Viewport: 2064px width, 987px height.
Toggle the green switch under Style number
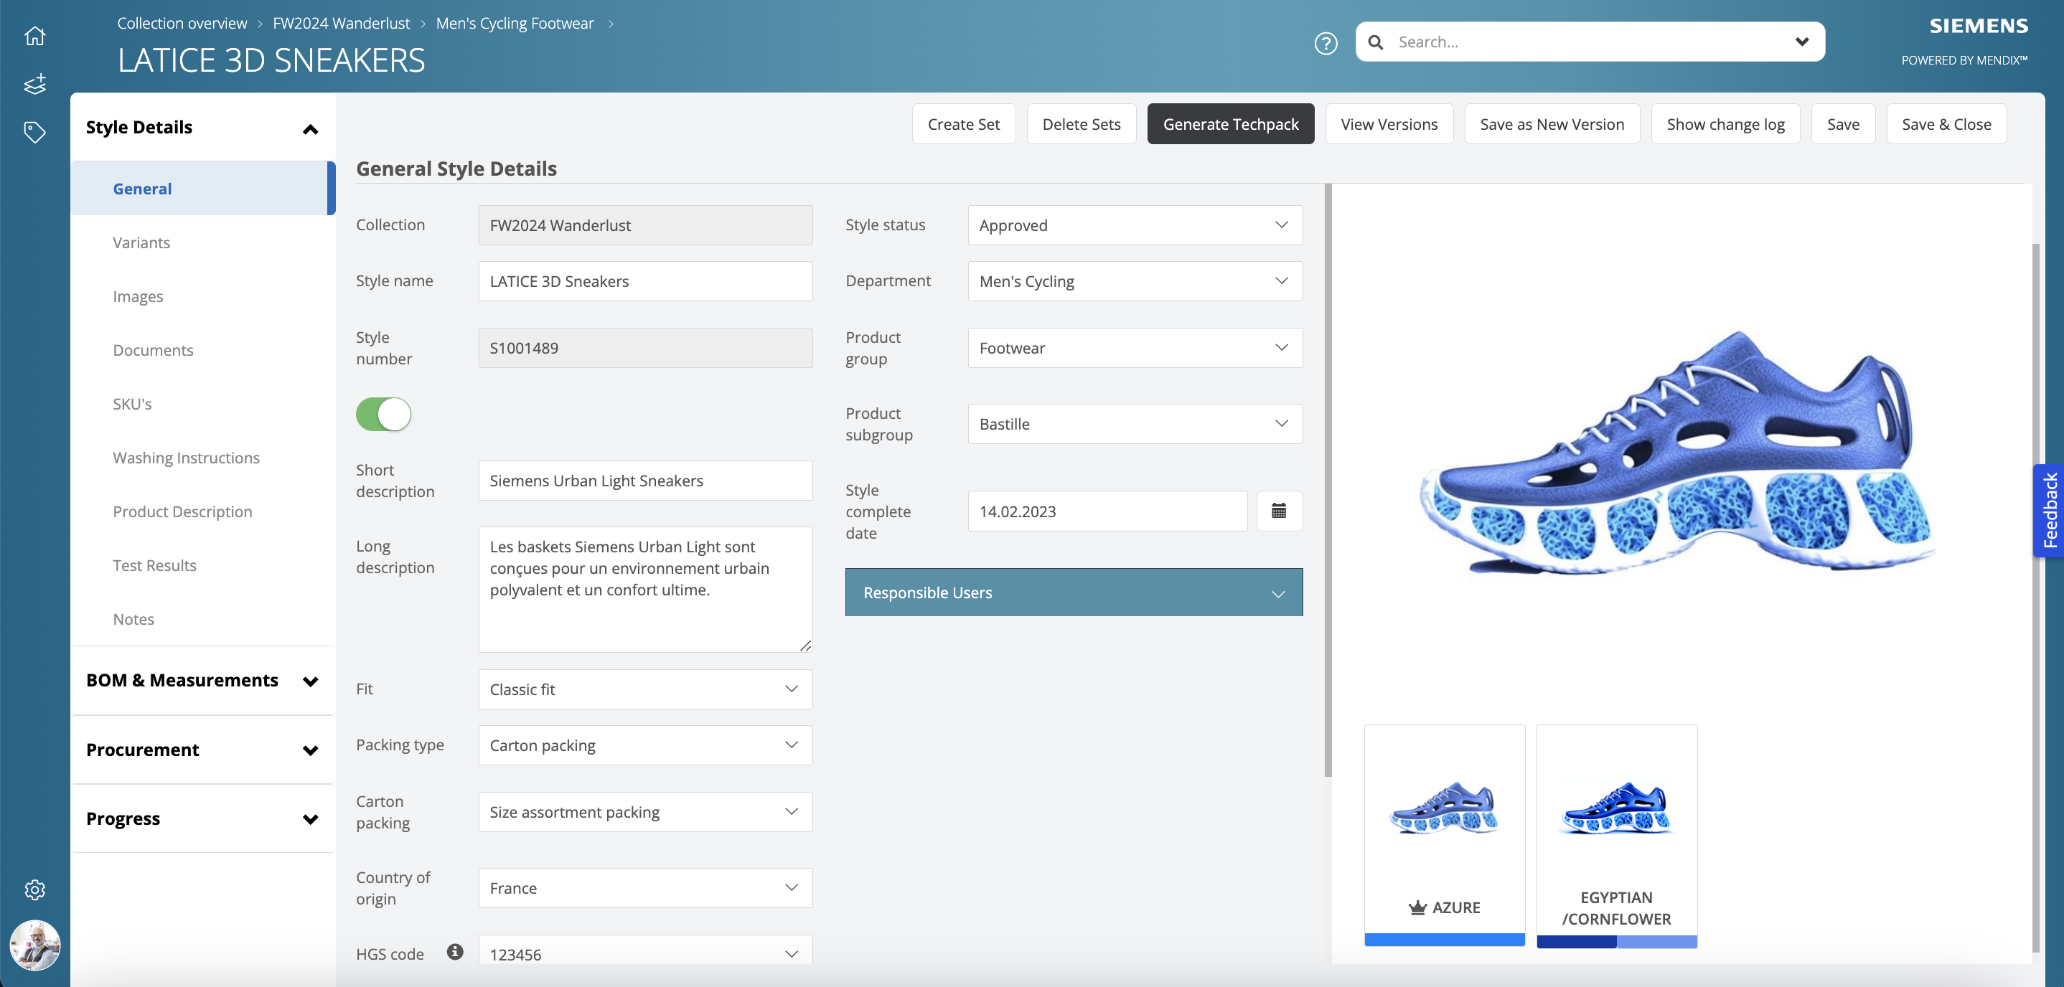pos(383,414)
